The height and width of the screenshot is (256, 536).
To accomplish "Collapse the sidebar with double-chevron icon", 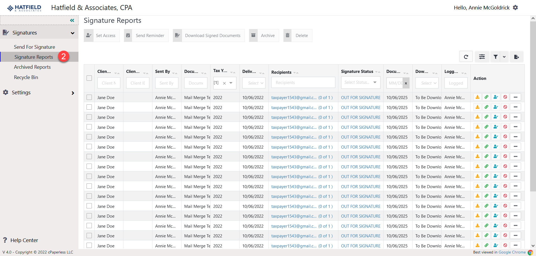I will [x=72, y=20].
